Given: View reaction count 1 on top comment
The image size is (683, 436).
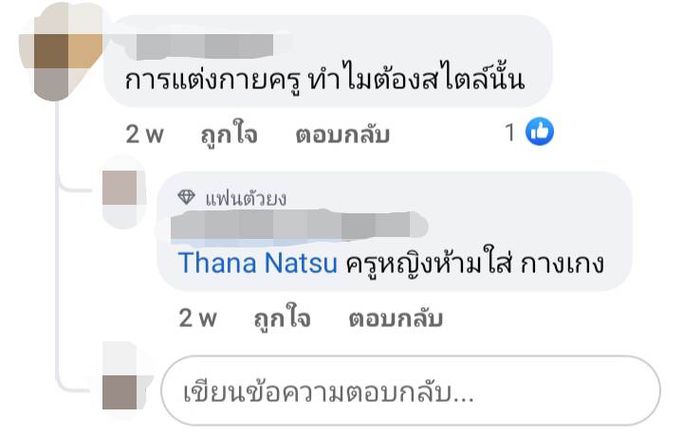Looking at the screenshot, I should coord(509,134).
